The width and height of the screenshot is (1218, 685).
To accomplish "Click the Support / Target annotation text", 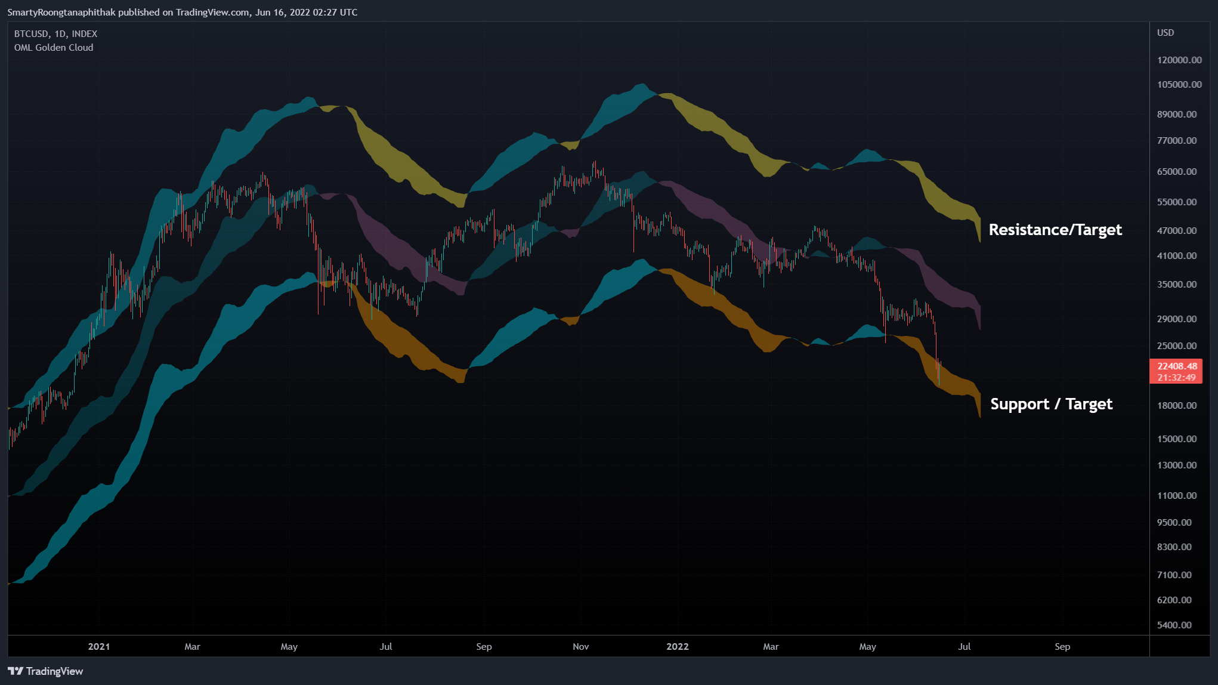I will point(1051,404).
